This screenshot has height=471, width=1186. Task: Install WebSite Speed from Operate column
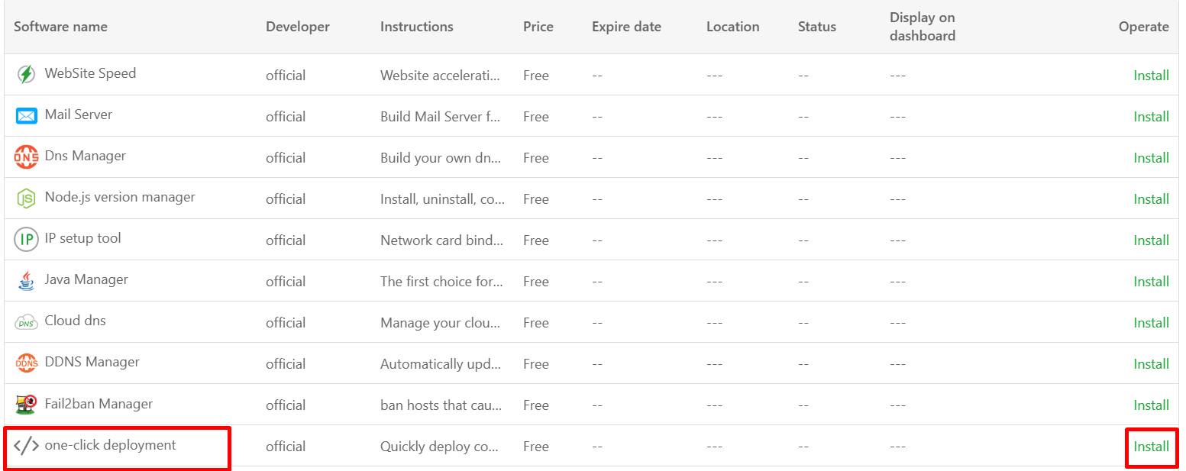pos(1151,76)
